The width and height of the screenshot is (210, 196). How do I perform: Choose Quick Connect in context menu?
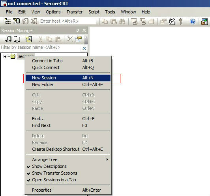point(46,68)
